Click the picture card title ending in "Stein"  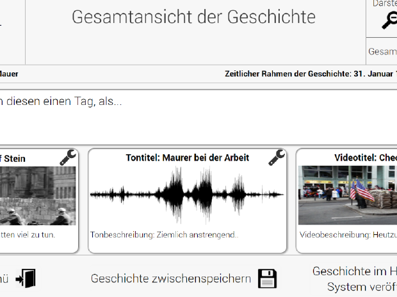13,158
